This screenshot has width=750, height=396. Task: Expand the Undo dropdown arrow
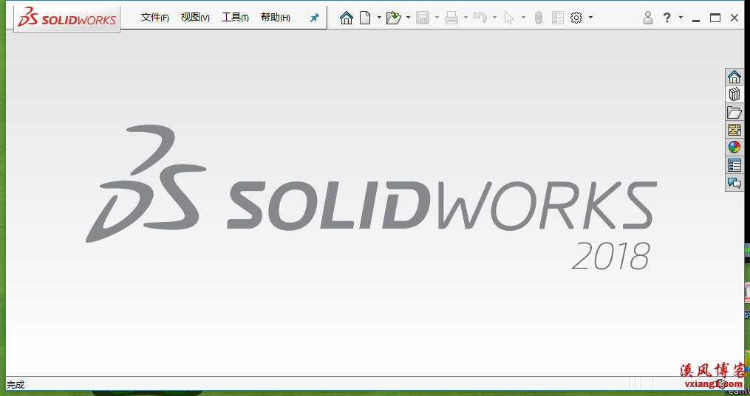tap(494, 18)
